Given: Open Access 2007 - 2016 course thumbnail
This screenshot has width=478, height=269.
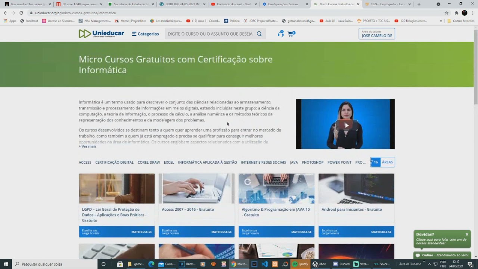Looking at the screenshot, I should 196,188.
